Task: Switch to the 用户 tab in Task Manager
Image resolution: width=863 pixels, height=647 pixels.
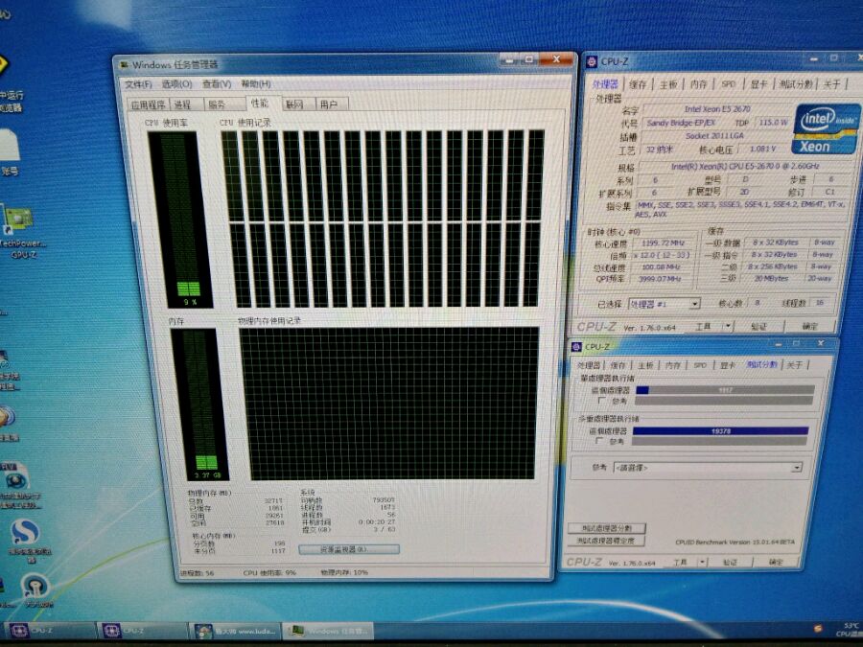Action: click(332, 104)
